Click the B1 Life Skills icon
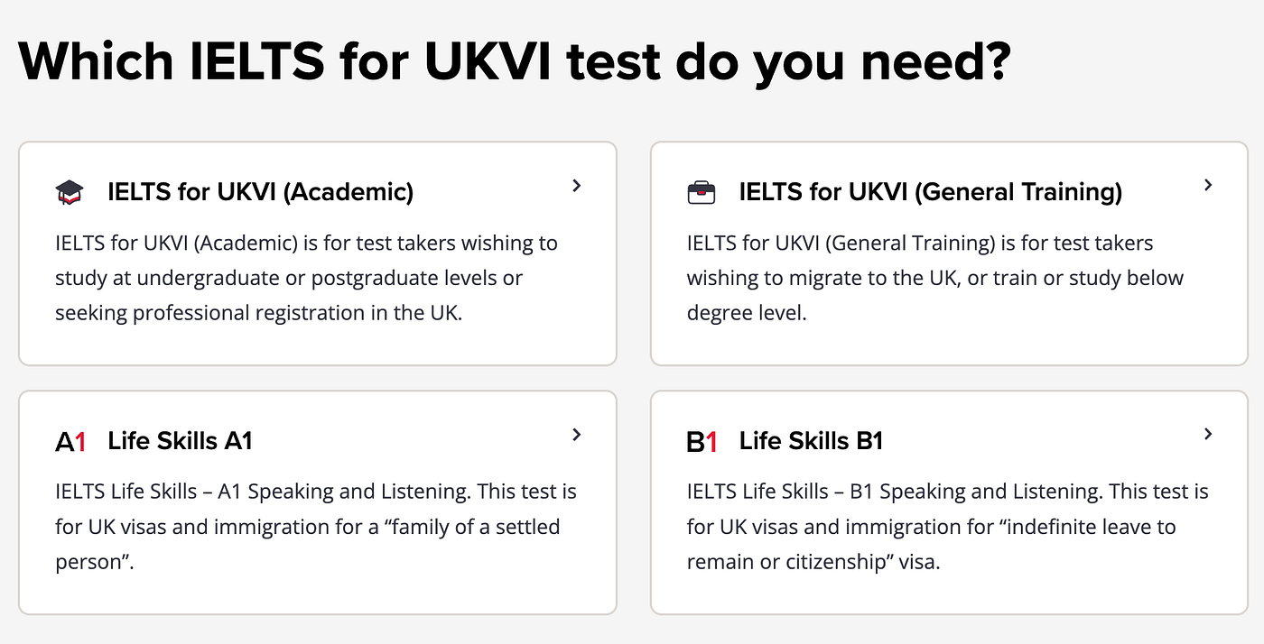 (x=702, y=442)
